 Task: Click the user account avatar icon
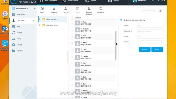[x=135, y=1]
